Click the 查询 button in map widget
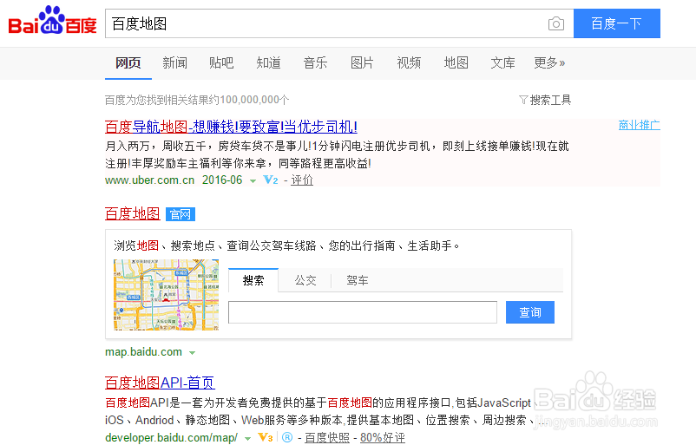Image resolution: width=696 pixels, height=445 pixels. point(530,312)
